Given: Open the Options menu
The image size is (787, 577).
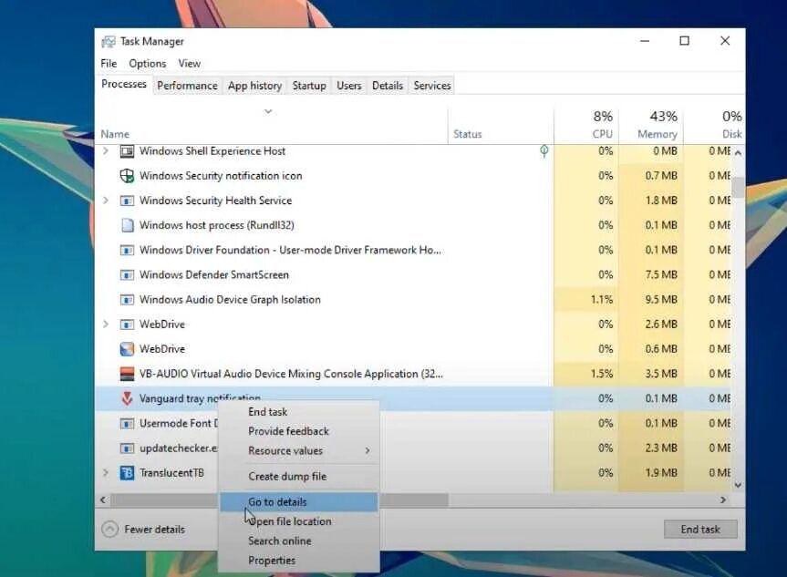Looking at the screenshot, I should point(147,64).
